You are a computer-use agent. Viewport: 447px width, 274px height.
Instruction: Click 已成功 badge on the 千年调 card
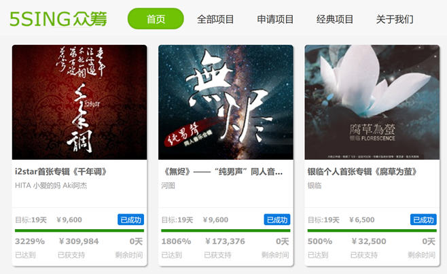(x=131, y=220)
